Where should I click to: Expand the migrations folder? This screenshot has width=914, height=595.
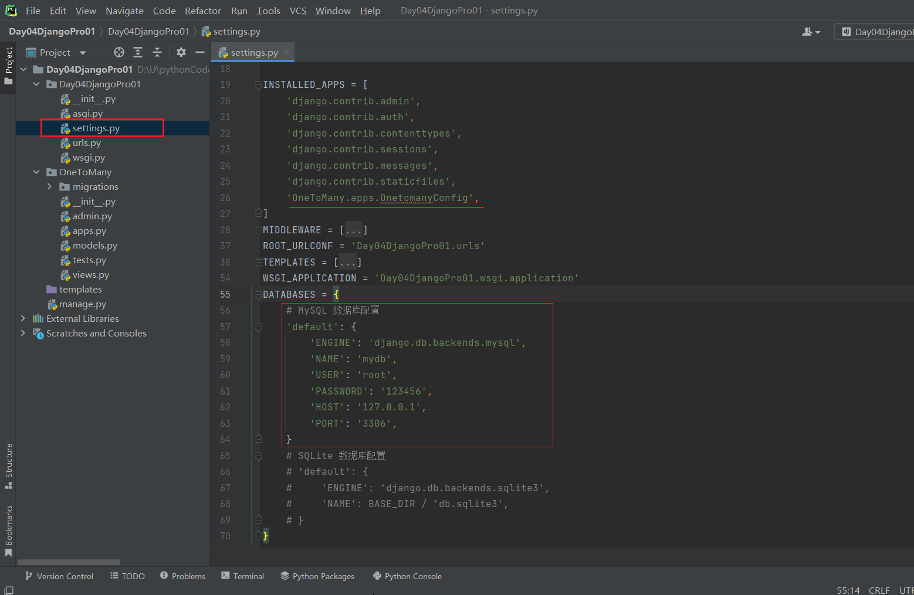tap(49, 186)
